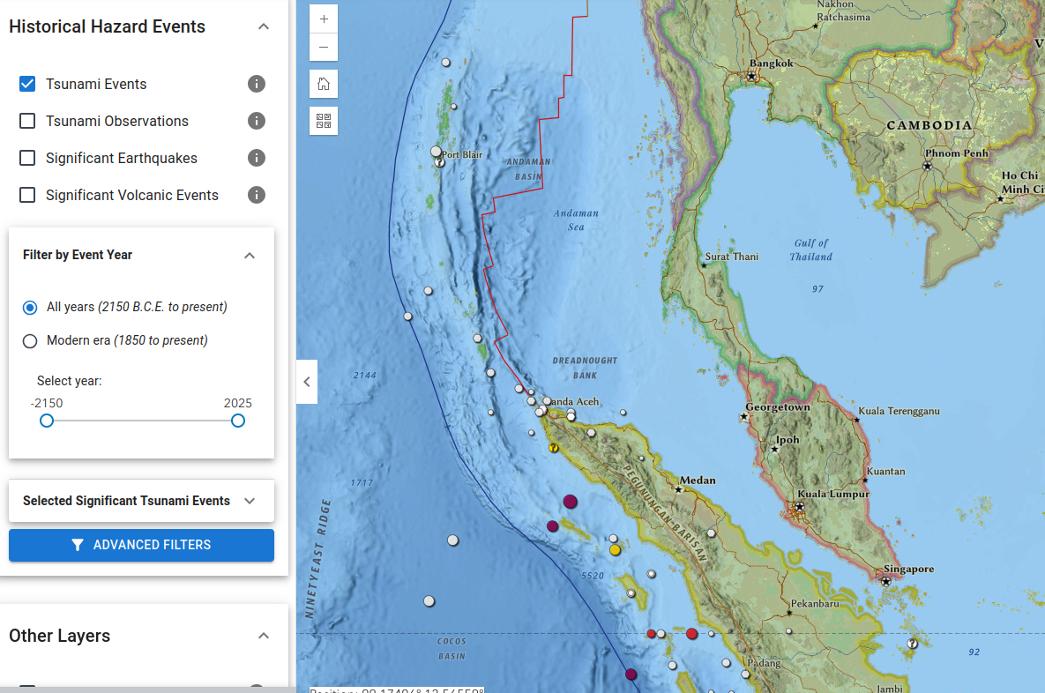This screenshot has height=693, width=1045.
Task: Click the Pekanbaru label
Action: click(815, 603)
